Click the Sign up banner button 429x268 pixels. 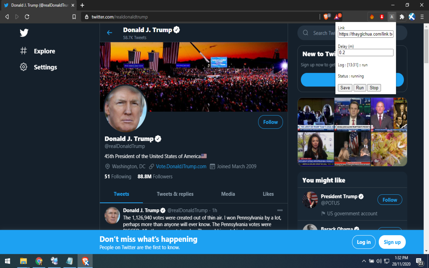coord(392,242)
